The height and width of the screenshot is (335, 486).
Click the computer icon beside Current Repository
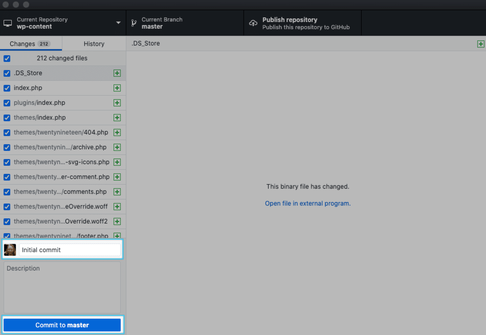click(8, 23)
